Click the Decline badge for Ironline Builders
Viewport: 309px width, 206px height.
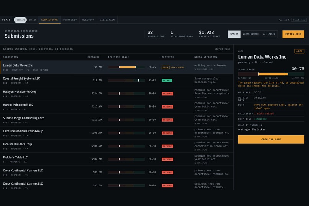tap(168, 146)
